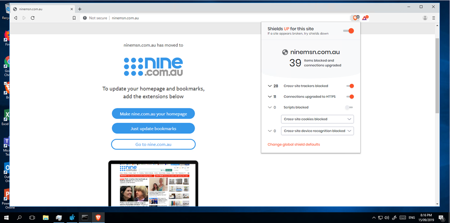Open a new tab with plus button
The width and height of the screenshot is (450, 223).
(80, 9)
